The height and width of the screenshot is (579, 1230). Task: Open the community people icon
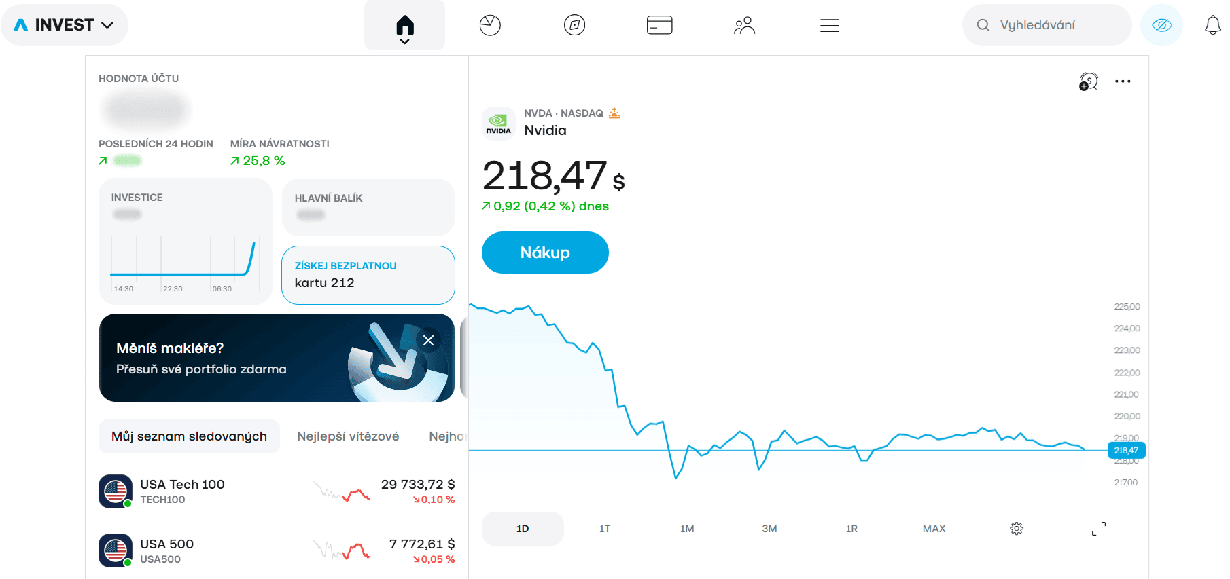(745, 26)
